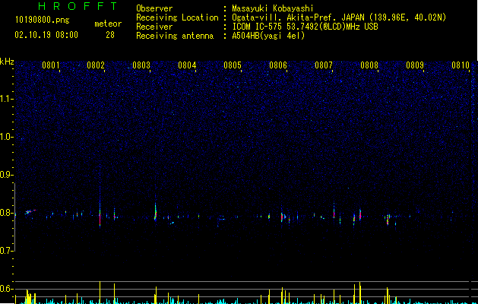Click the "Observer" field label
The image size is (478, 304).
[x=154, y=8]
